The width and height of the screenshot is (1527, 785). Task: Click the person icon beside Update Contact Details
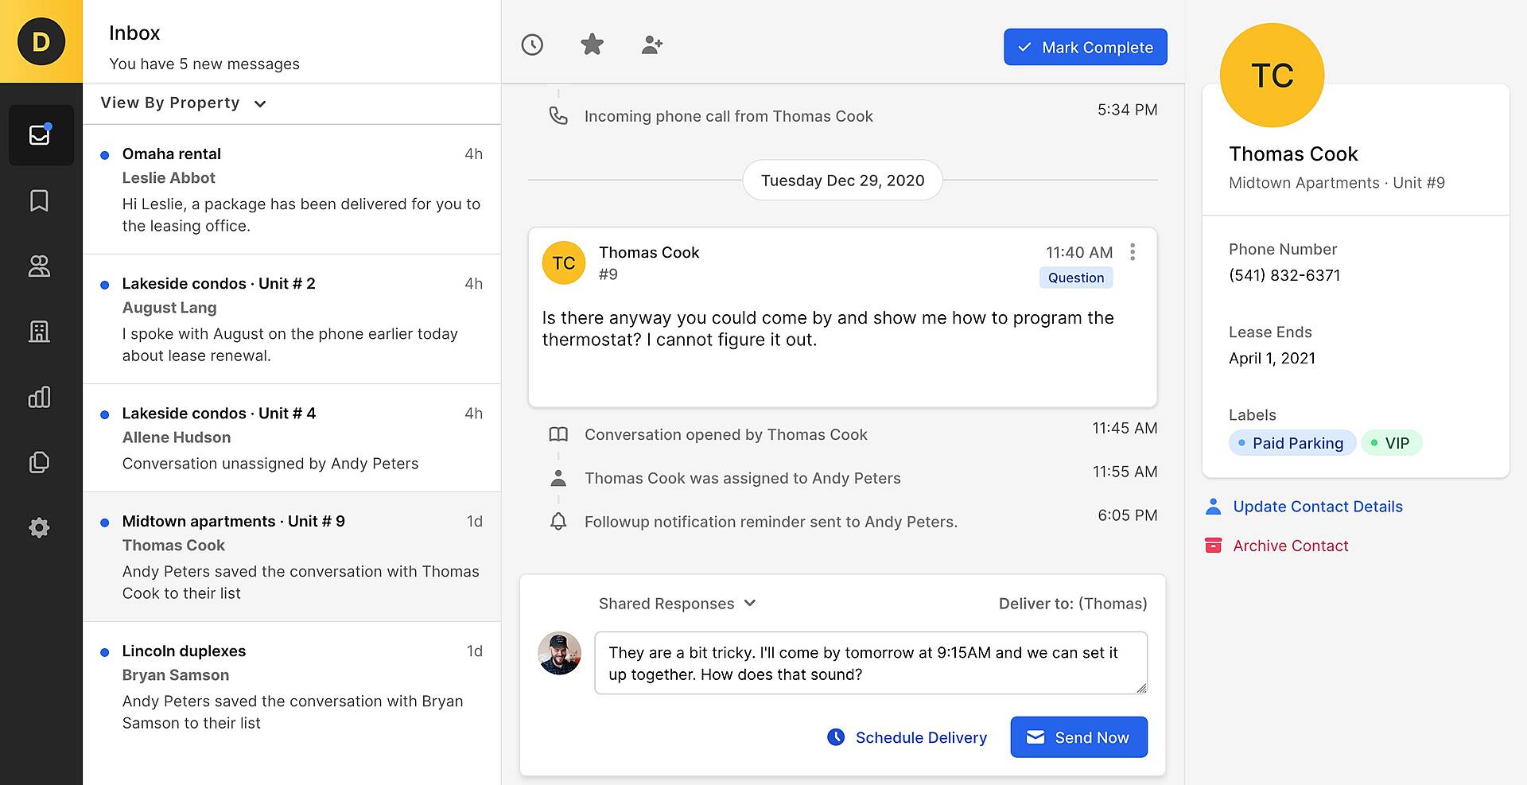click(1213, 507)
